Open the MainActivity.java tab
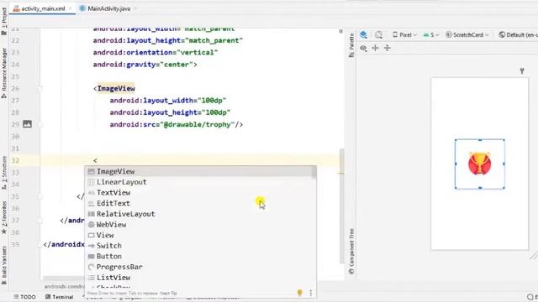 (x=108, y=8)
